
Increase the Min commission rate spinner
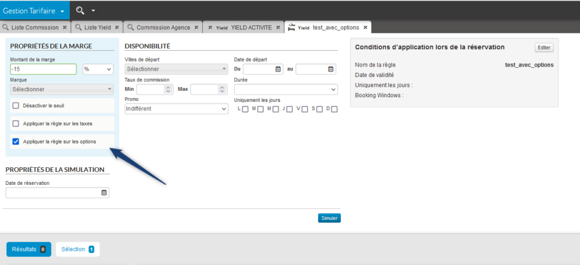167,87
